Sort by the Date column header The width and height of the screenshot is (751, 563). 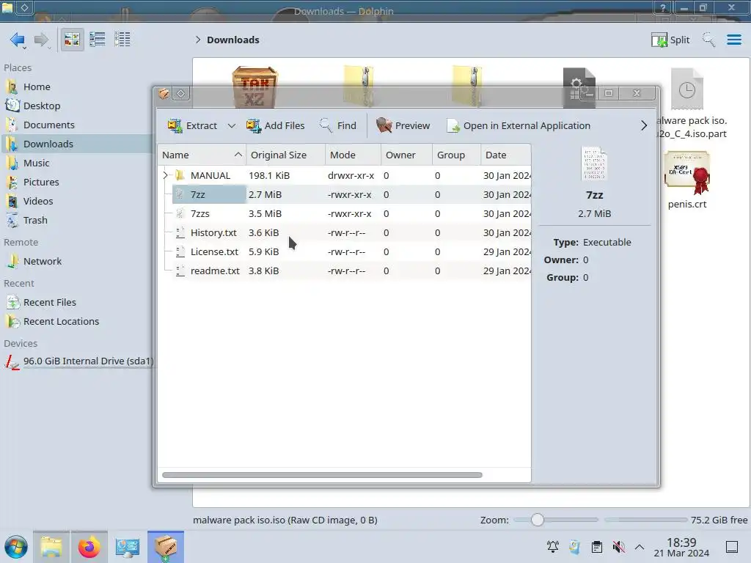tap(506, 155)
